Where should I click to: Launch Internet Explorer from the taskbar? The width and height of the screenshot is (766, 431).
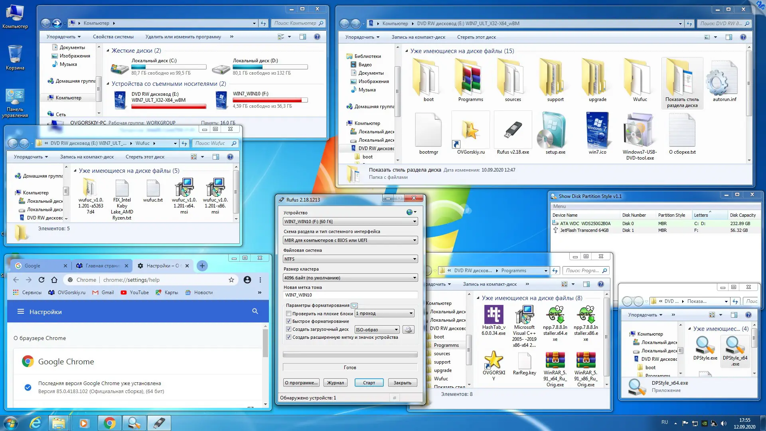point(36,423)
